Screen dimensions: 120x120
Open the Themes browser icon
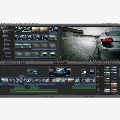click(115, 63)
